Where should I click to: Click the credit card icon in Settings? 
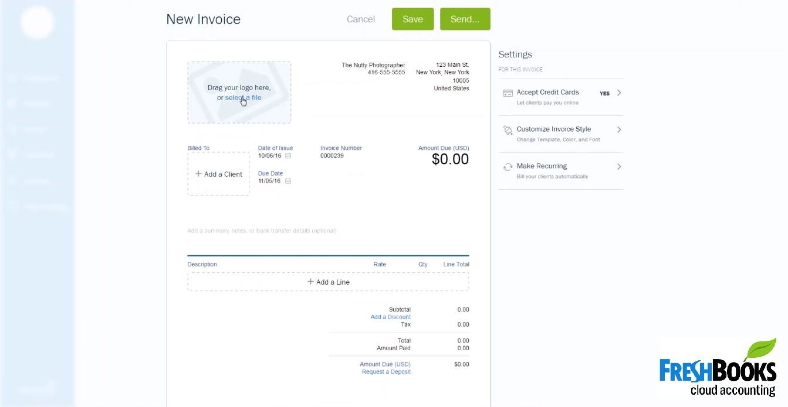pyautogui.click(x=508, y=93)
